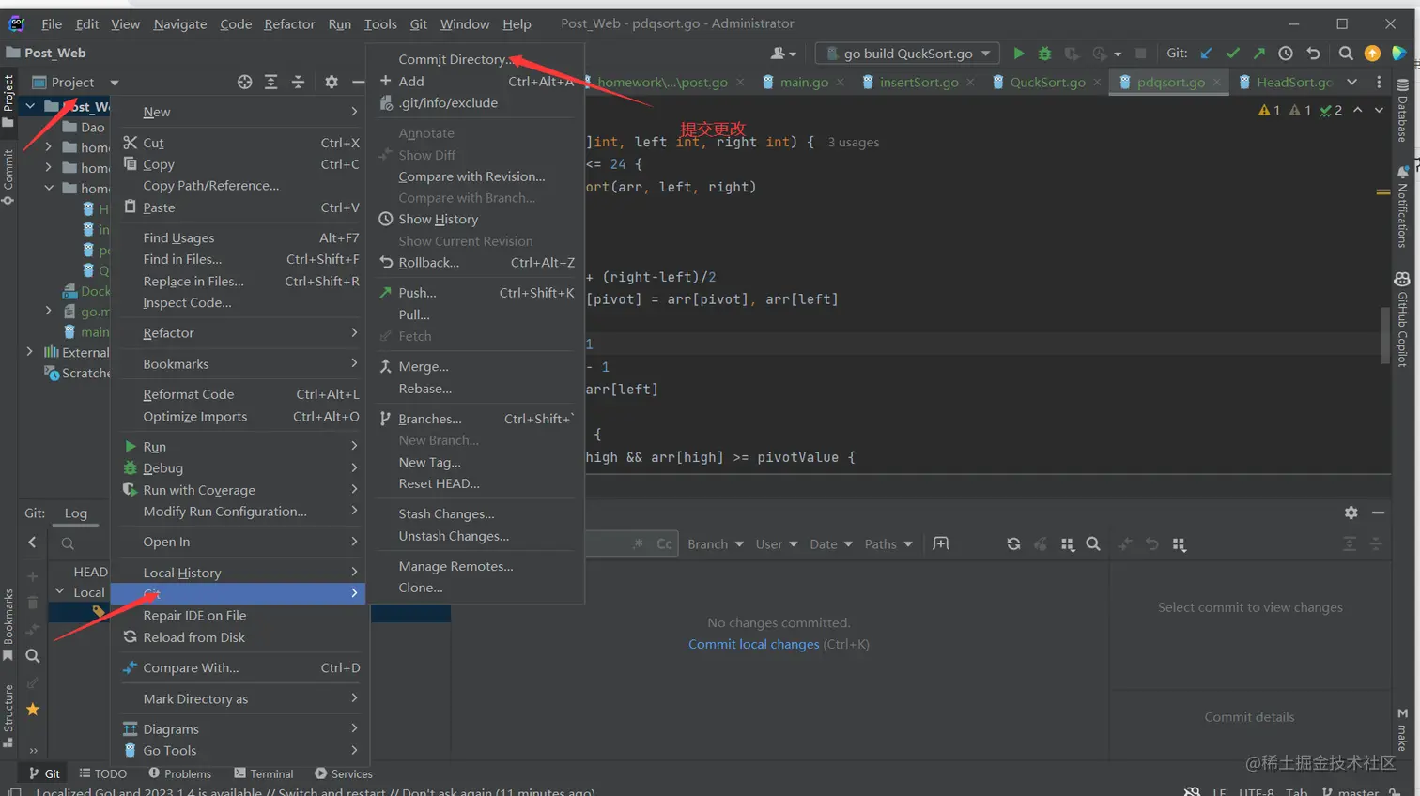
Task: Open the Tools menu in the menu bar
Action: click(x=380, y=23)
